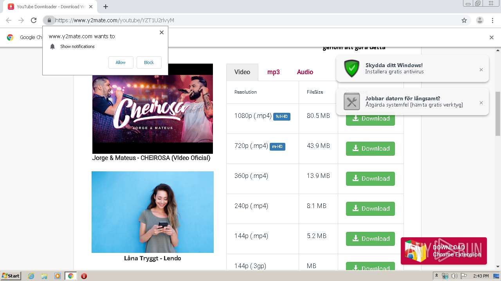Open Chrome three-dot menu

(492, 20)
